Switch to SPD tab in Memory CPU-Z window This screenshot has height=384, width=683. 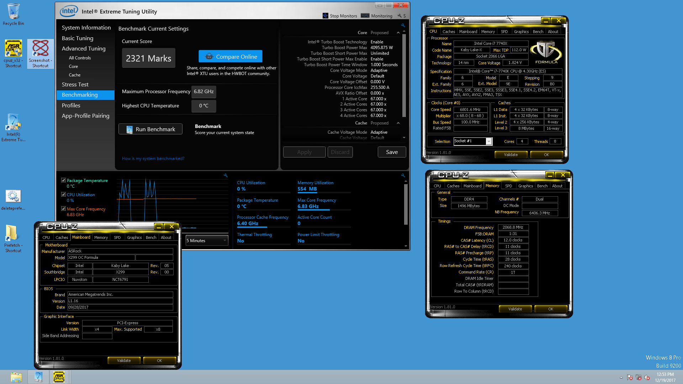point(509,186)
